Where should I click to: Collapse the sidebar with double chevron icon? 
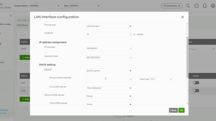(11, 15)
